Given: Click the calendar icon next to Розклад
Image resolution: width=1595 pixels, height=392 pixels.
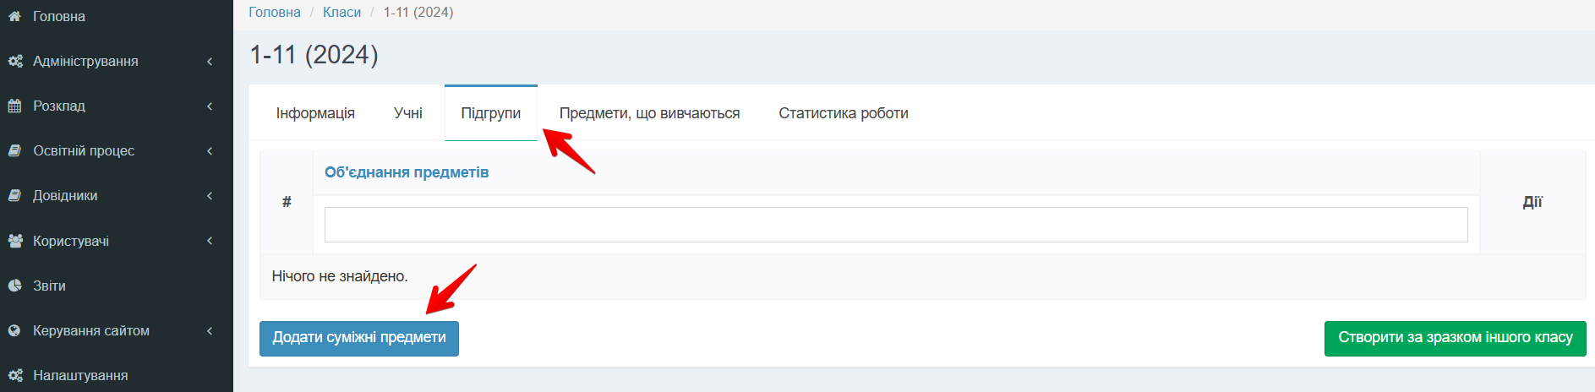Looking at the screenshot, I should [x=14, y=106].
